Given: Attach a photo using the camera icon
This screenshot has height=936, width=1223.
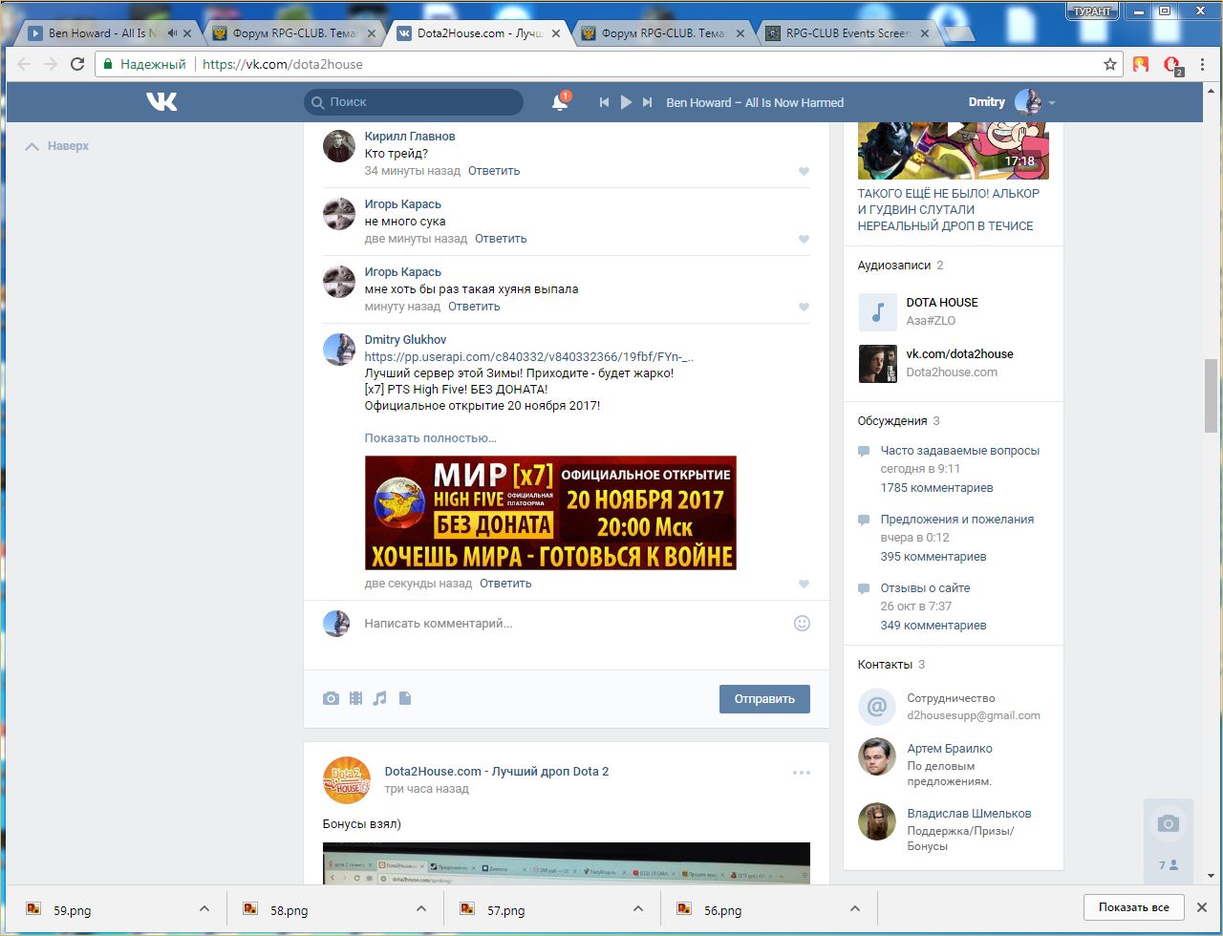Looking at the screenshot, I should pyautogui.click(x=331, y=698).
